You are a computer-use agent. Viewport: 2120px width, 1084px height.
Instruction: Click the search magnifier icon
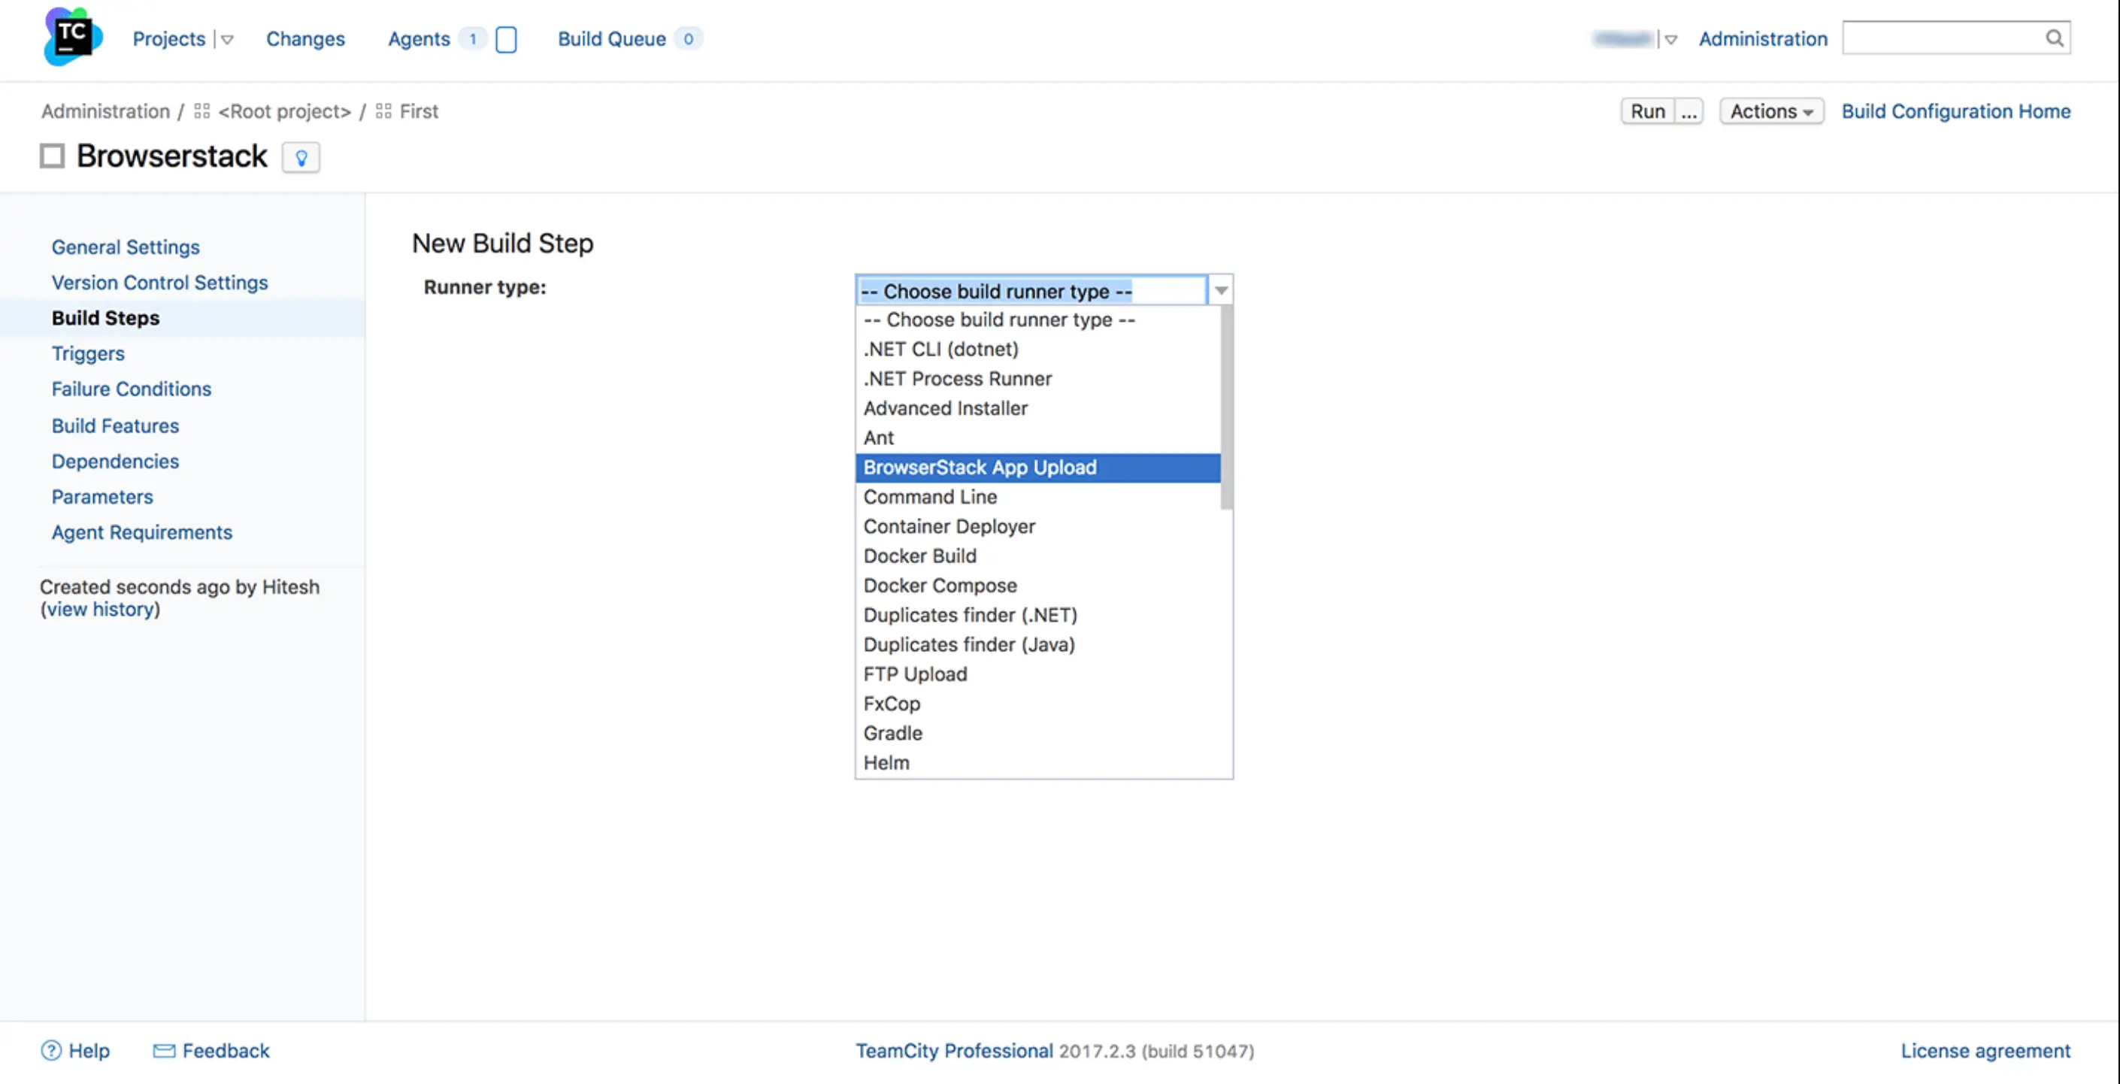pos(2054,38)
